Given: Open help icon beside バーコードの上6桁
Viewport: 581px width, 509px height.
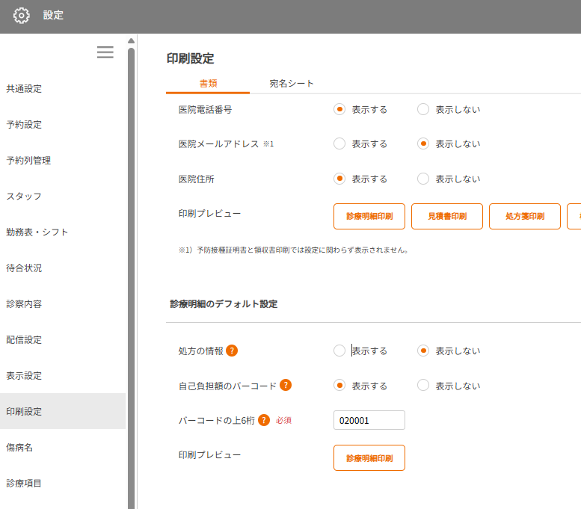Looking at the screenshot, I should coord(264,420).
